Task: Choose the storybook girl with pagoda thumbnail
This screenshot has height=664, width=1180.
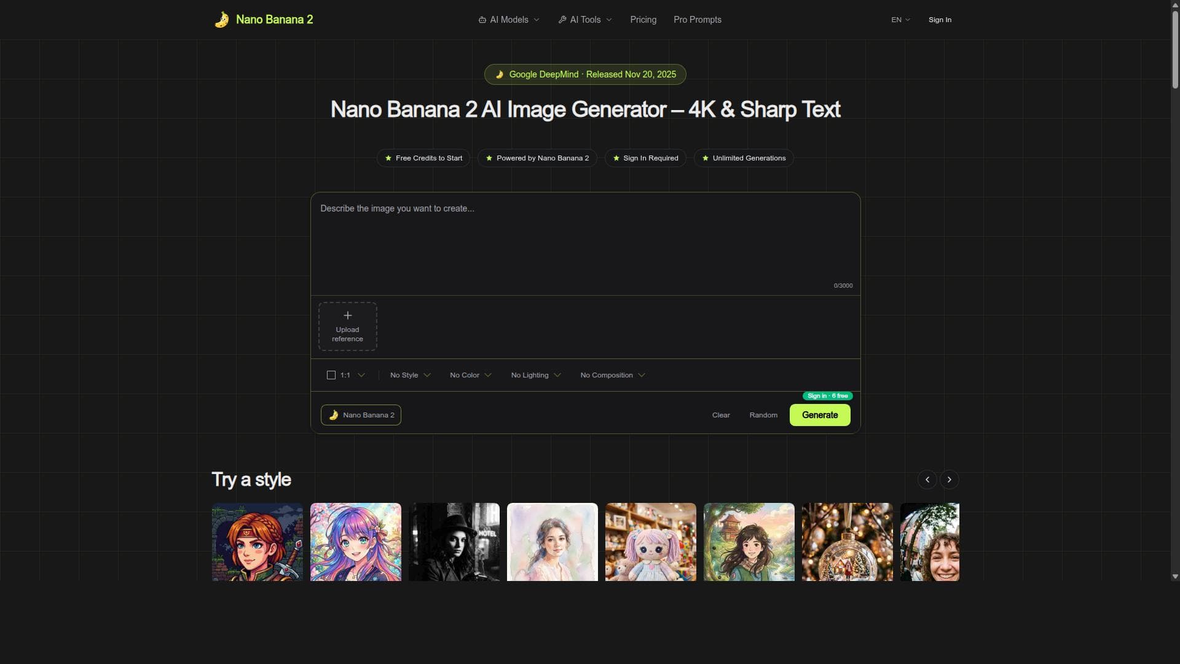Action: (749, 542)
